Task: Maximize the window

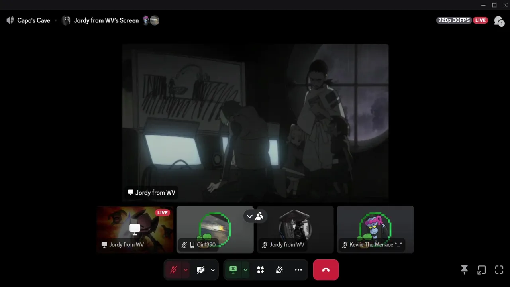Action: coord(494,5)
